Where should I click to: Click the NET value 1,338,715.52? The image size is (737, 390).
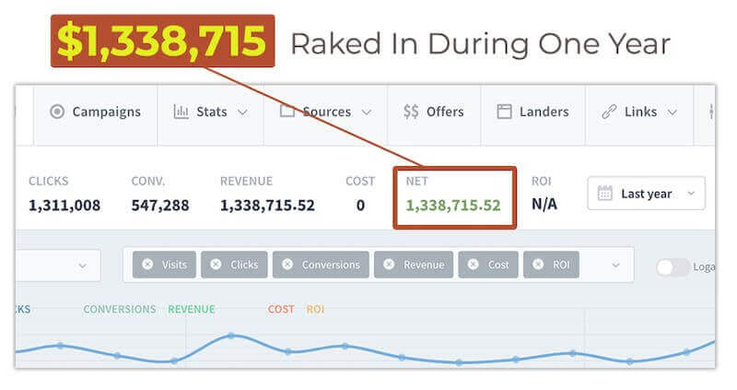point(453,205)
